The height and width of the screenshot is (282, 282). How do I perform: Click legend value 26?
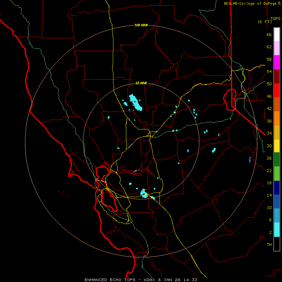269,158
